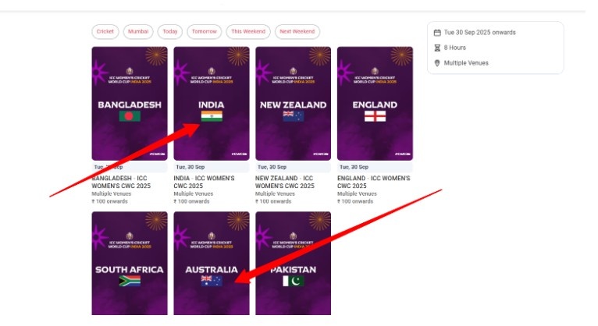Filter events by Next Weekend
This screenshot has height=326, width=598.
pos(297,32)
